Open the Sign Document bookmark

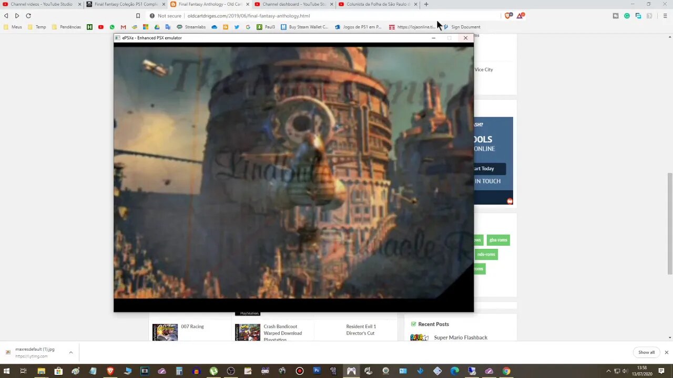click(x=462, y=27)
